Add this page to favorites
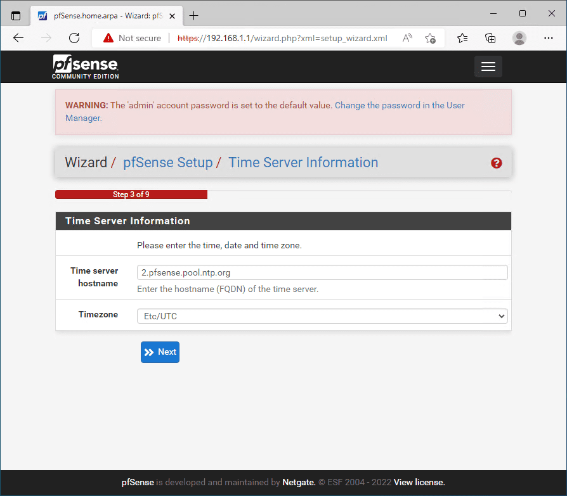Image resolution: width=567 pixels, height=496 pixels. (430, 39)
